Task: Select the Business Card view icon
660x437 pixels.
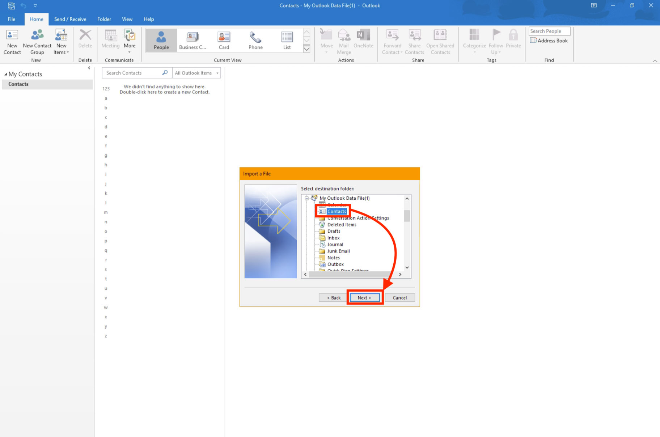Action: click(192, 37)
